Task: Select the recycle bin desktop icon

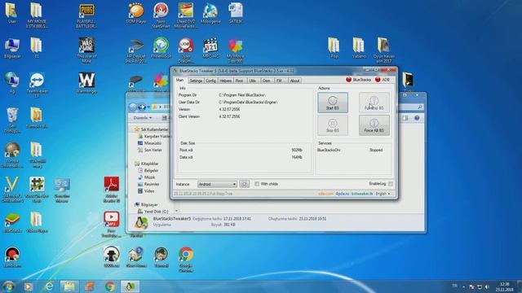Action: pyautogui.click(x=12, y=120)
